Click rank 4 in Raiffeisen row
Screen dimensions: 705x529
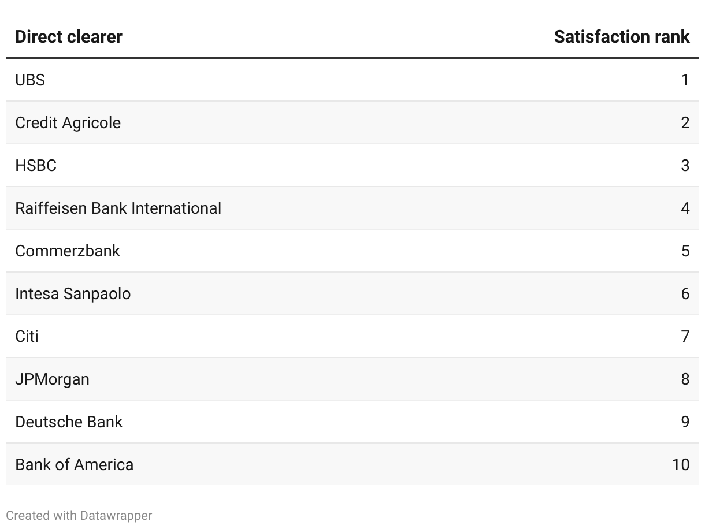[685, 208]
